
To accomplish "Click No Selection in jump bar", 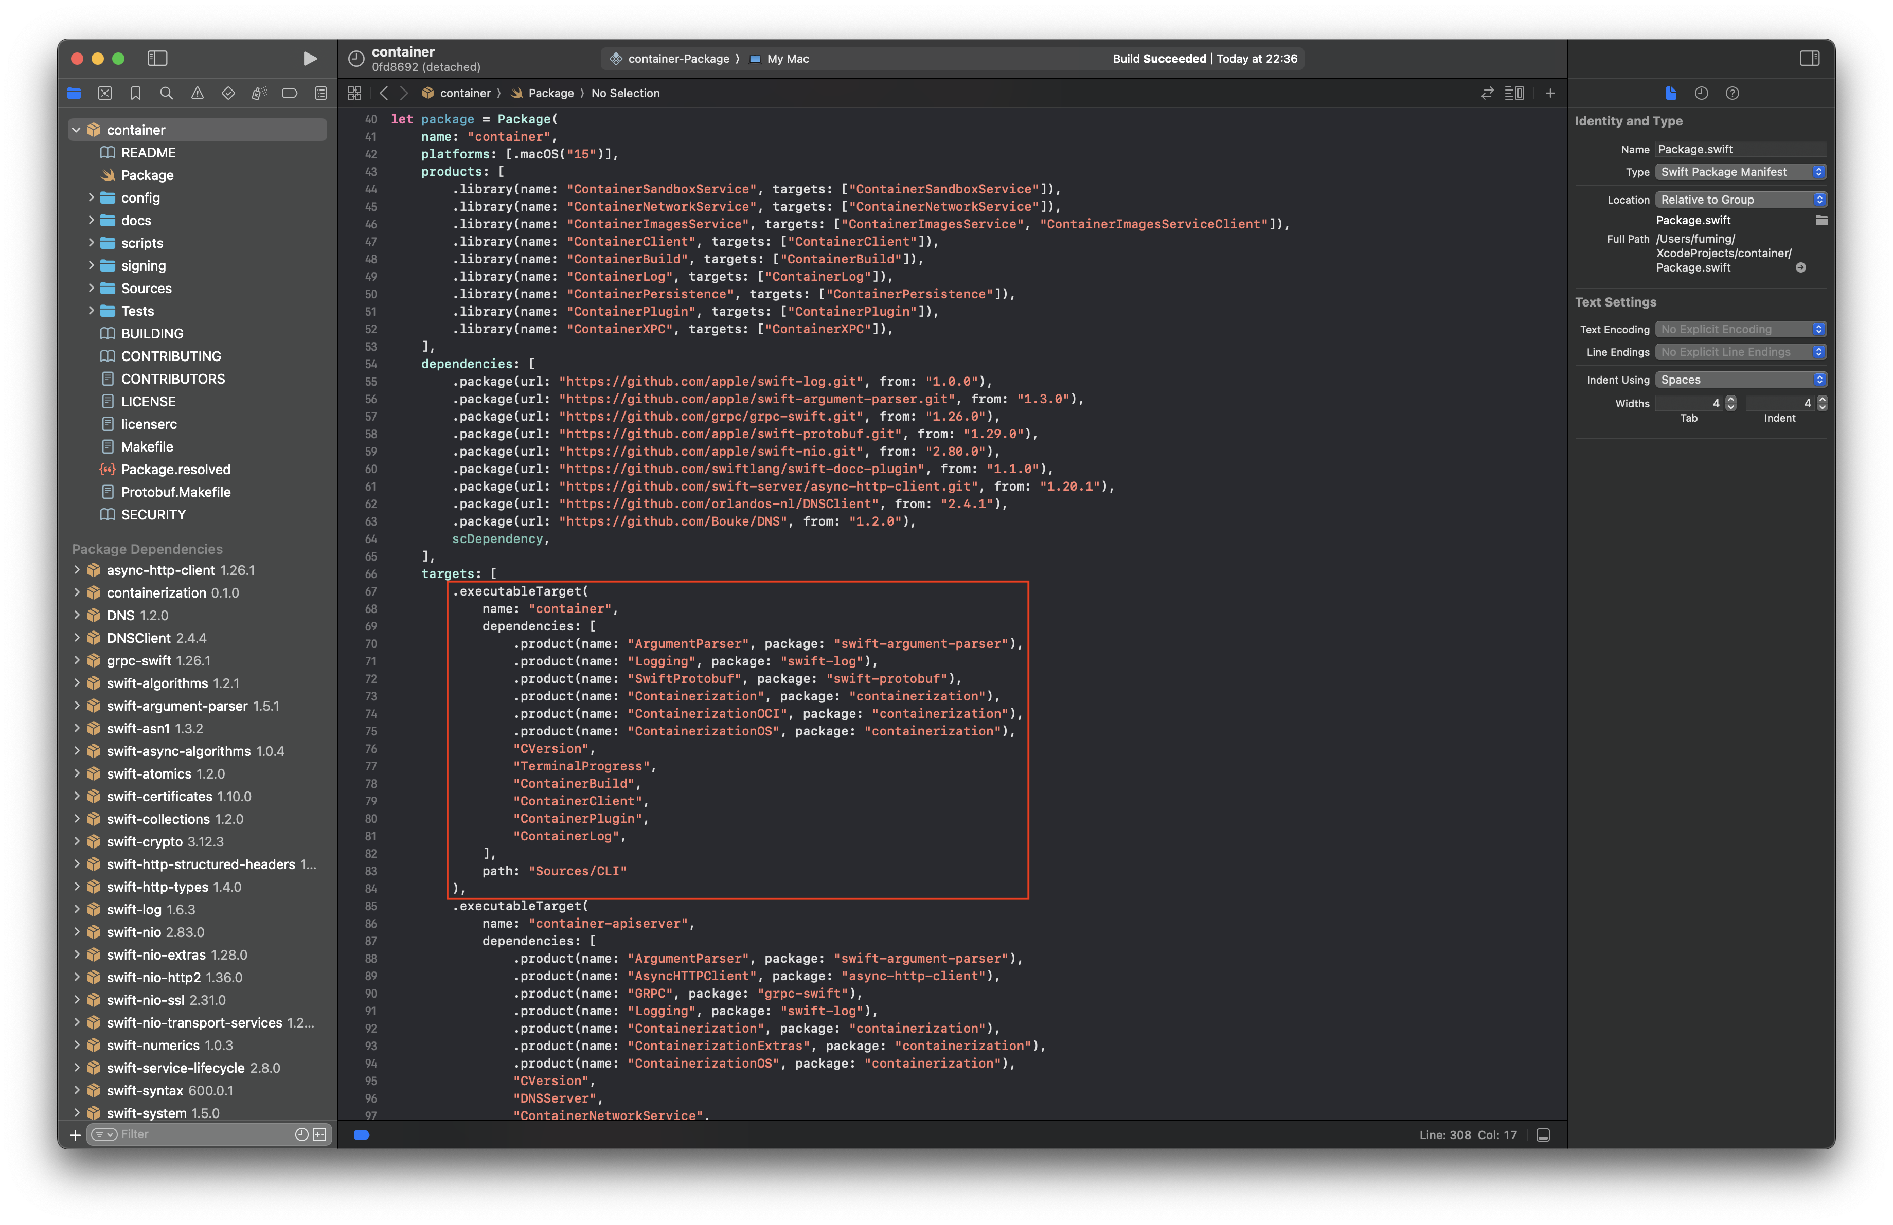I will point(625,93).
